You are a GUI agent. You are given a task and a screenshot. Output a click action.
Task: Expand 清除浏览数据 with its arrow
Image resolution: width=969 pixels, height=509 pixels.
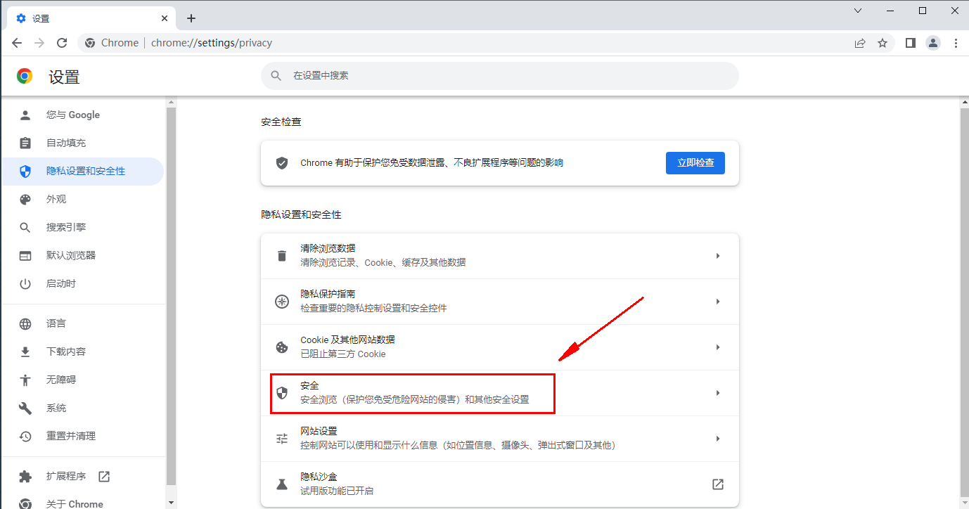pyautogui.click(x=718, y=256)
